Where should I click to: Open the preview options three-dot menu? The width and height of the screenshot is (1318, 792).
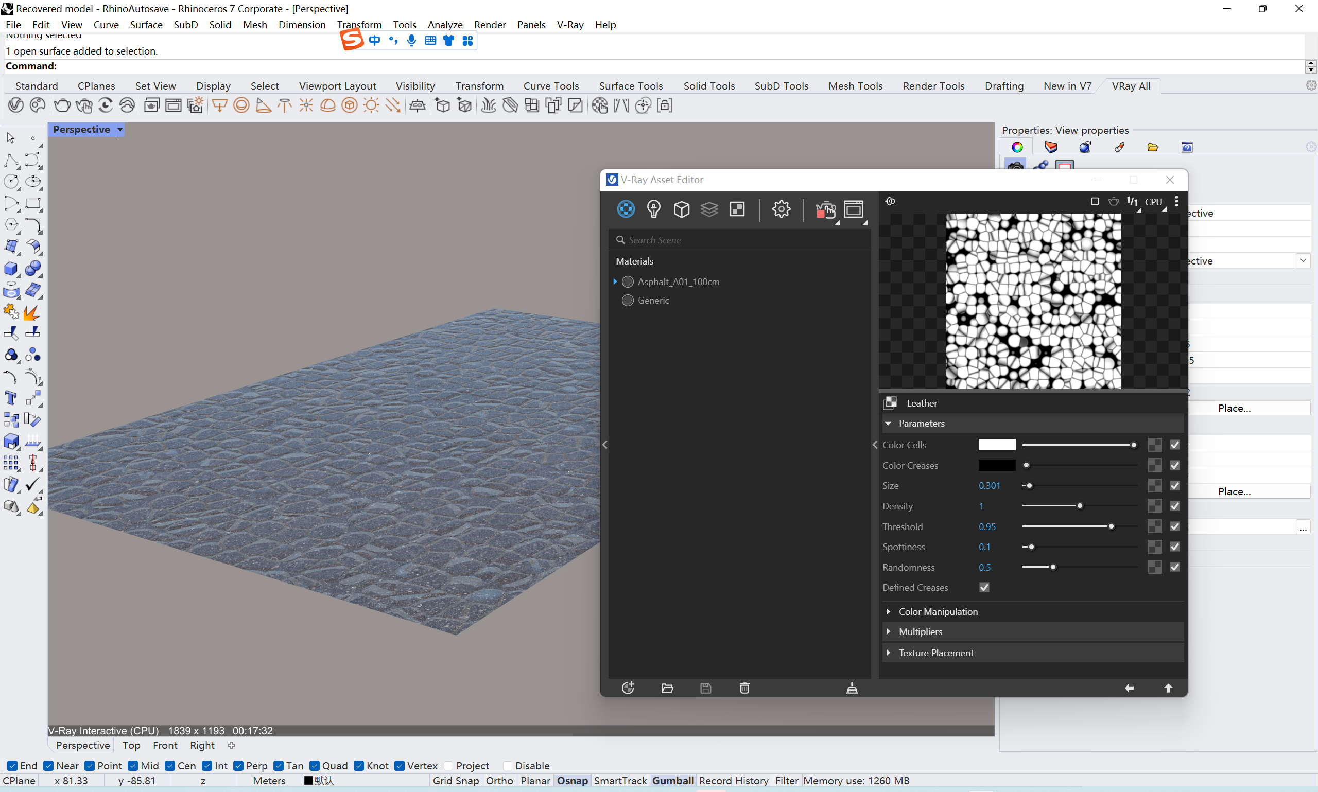point(1176,201)
